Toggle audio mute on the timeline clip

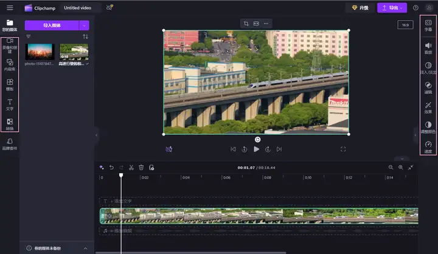[109, 216]
